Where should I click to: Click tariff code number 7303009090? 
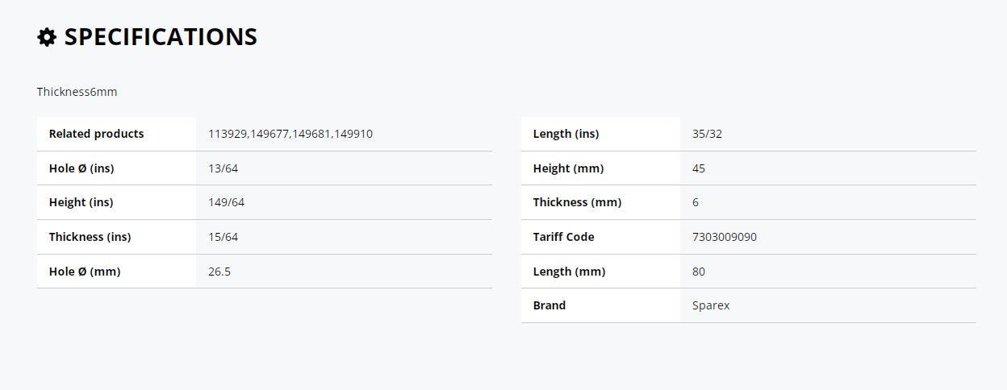(725, 237)
